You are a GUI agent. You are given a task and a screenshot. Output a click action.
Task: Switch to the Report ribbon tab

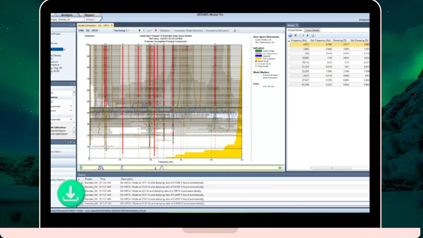pos(89,15)
